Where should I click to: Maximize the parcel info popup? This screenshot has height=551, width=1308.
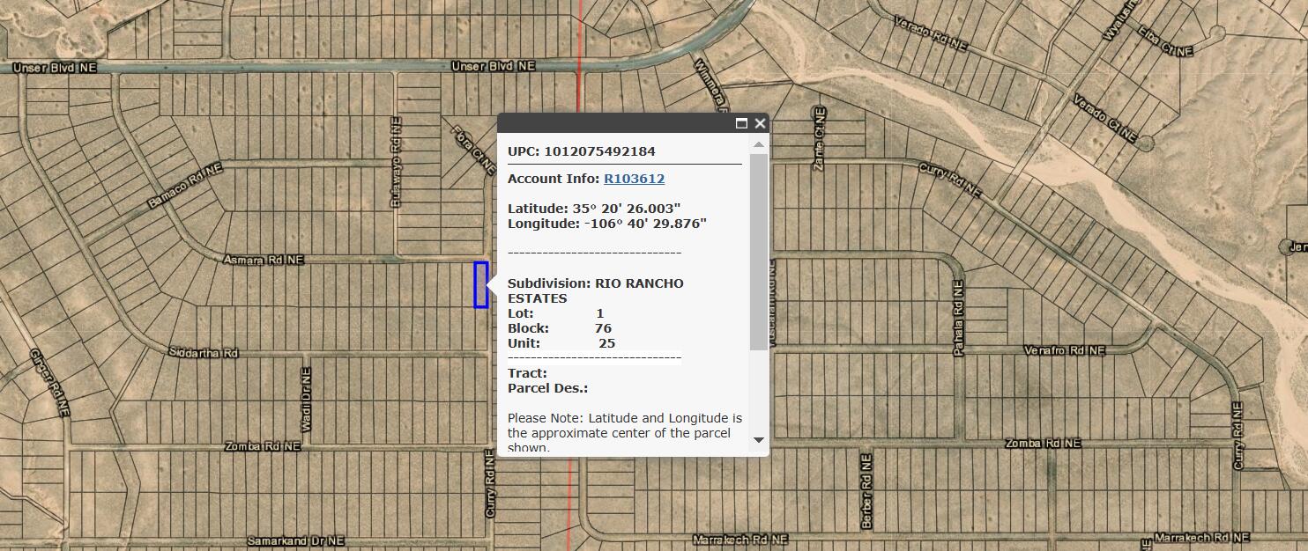[x=741, y=123]
